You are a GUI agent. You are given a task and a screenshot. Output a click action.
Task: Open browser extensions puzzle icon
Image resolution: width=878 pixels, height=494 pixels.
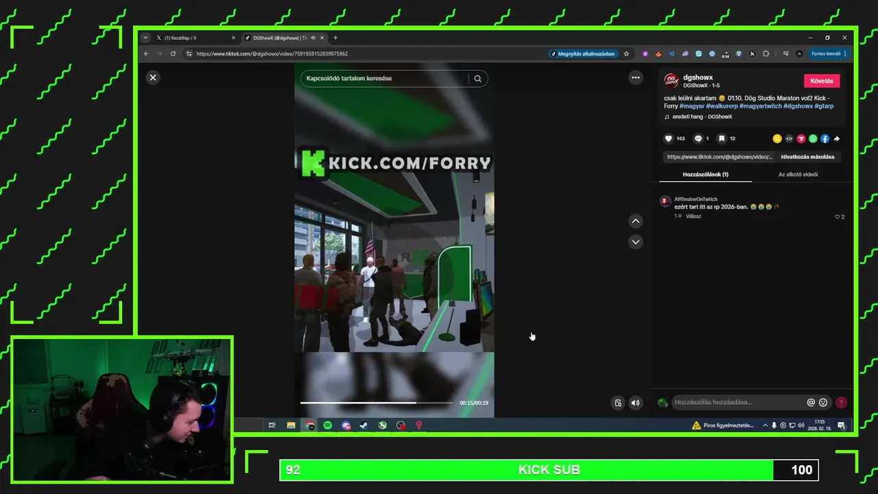point(766,54)
